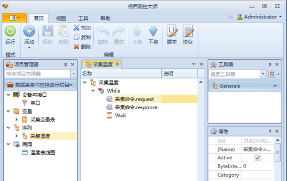
Task: Open the orange application menu button
Action: click(14, 18)
